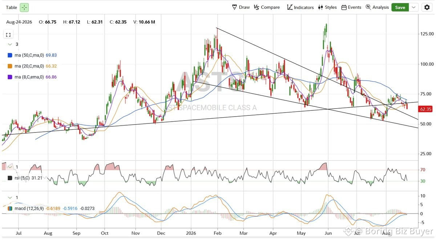Click the Dec label on the time axis

coord(161,233)
